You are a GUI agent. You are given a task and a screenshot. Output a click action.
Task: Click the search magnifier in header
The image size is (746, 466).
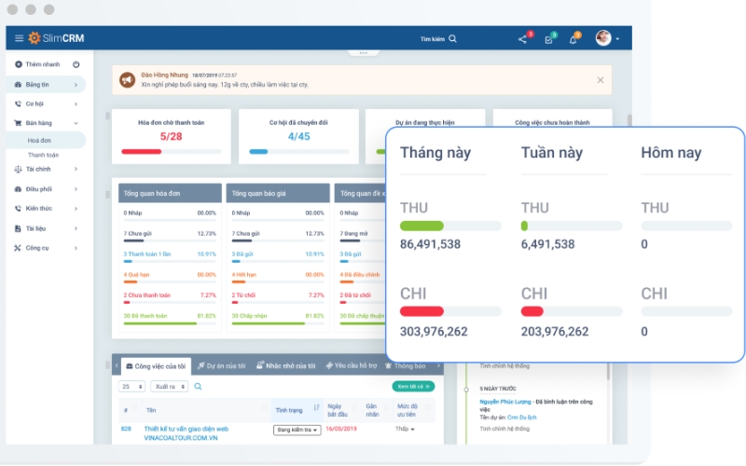click(452, 38)
